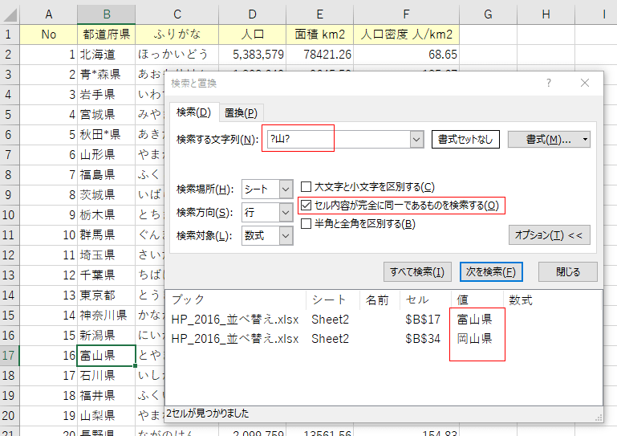The height and width of the screenshot is (436, 617).
Task: Click the セル column header in results
Action: tap(417, 300)
